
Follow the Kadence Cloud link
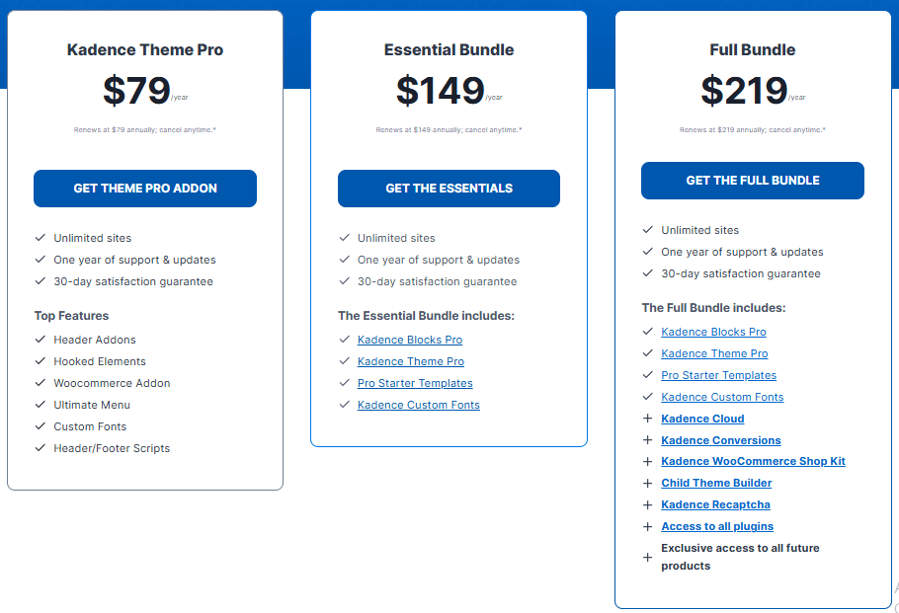[702, 419]
